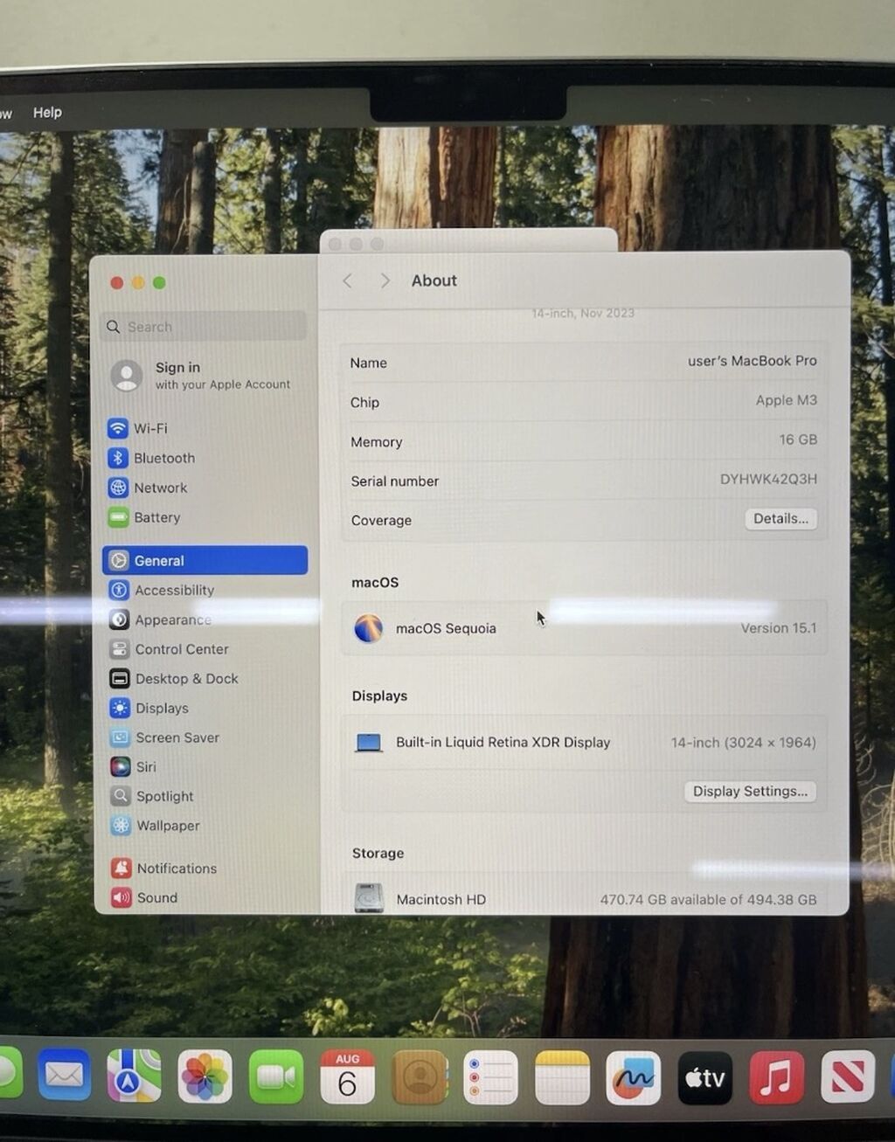Open Music in the Dock

(x=776, y=1077)
